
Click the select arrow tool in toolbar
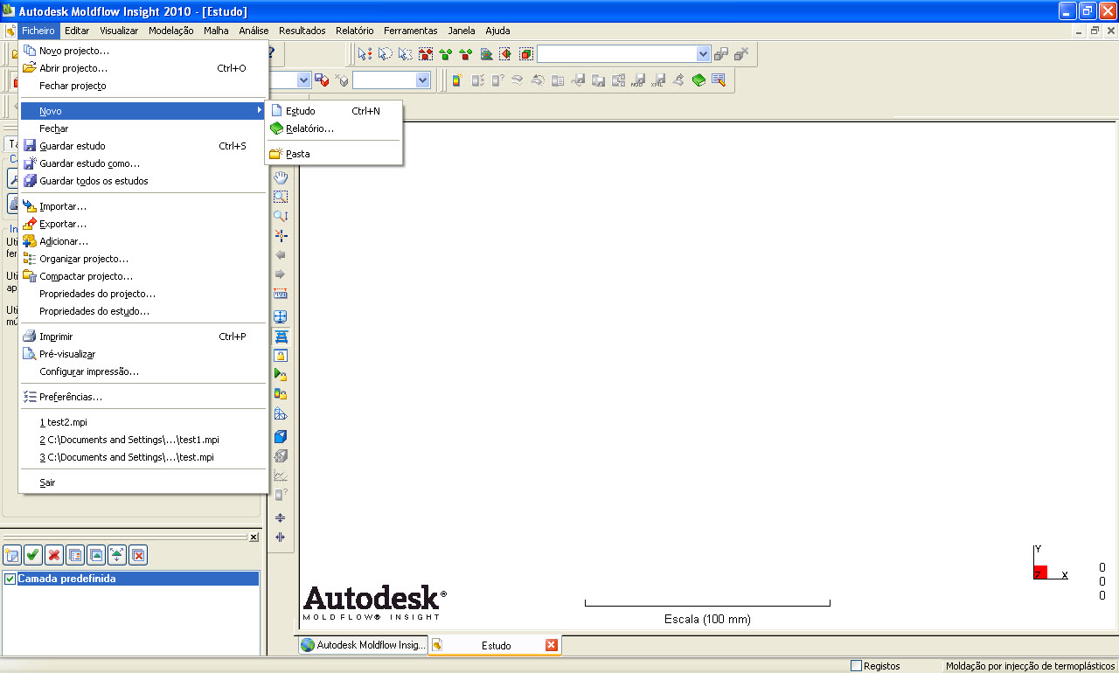(365, 53)
